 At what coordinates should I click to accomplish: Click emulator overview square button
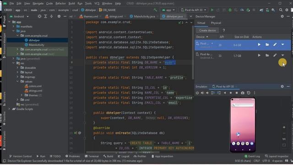coord(237,93)
